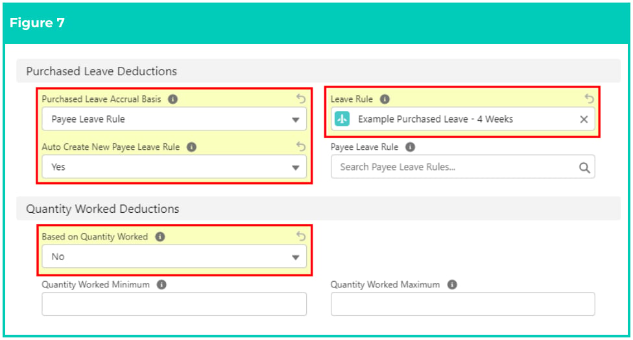Show Leave Rule info tooltip

[x=385, y=99]
